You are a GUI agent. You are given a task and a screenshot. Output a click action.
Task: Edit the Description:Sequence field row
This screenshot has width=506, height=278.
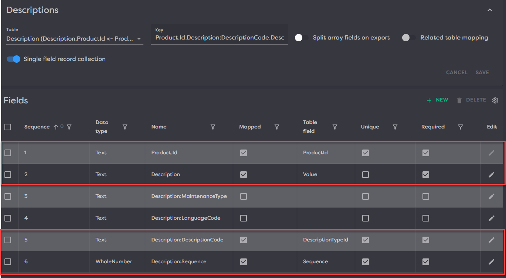491,262
